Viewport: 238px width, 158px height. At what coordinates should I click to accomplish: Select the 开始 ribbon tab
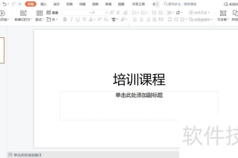(x=31, y=4)
